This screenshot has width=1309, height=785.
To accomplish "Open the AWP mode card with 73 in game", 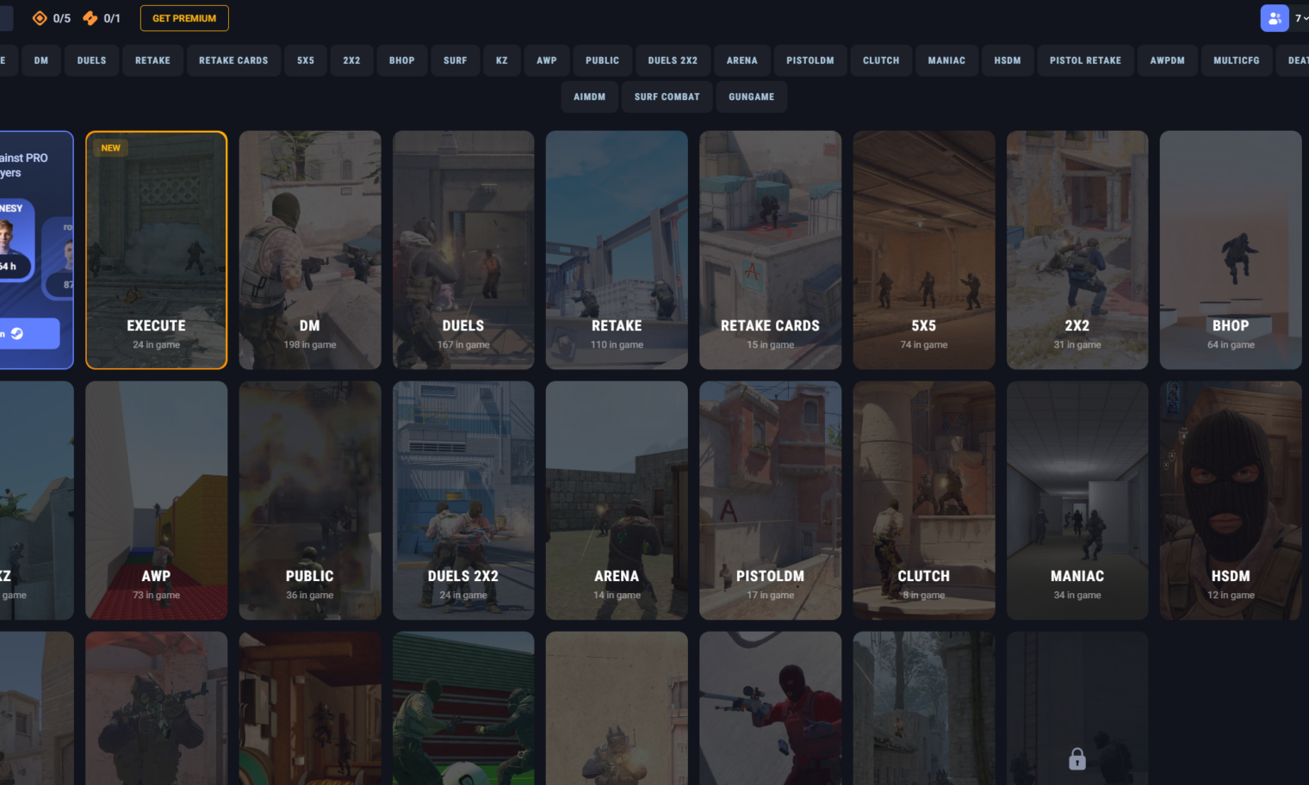I will point(156,500).
